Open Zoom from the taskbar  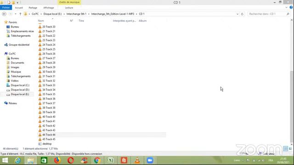click(x=150, y=160)
